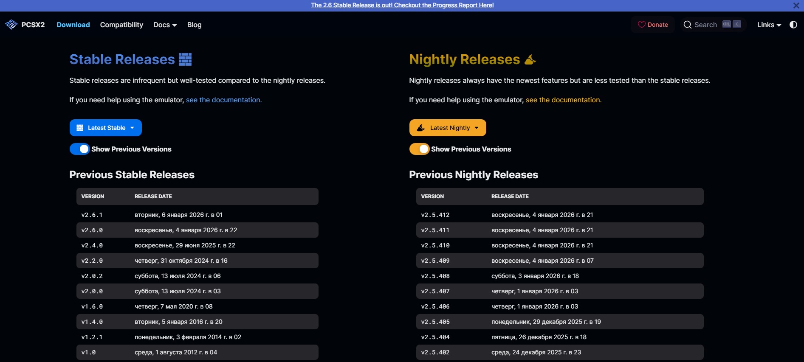Close the announcement banner
804x362 pixels.
point(796,6)
